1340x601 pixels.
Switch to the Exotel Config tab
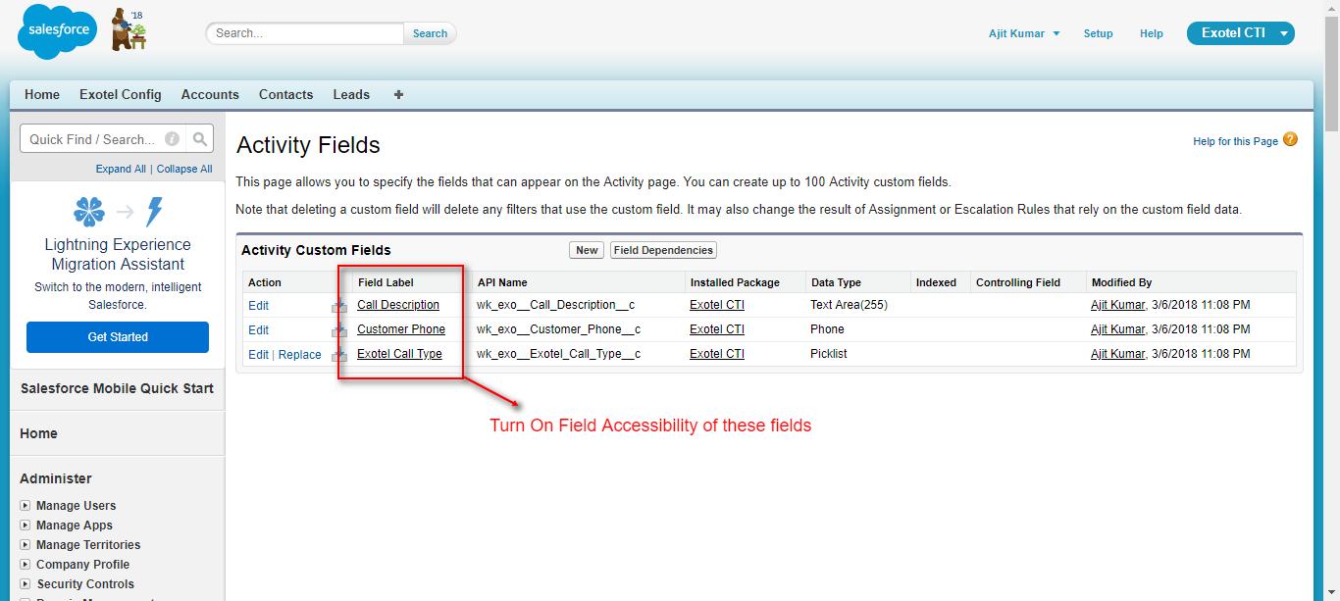click(x=121, y=95)
